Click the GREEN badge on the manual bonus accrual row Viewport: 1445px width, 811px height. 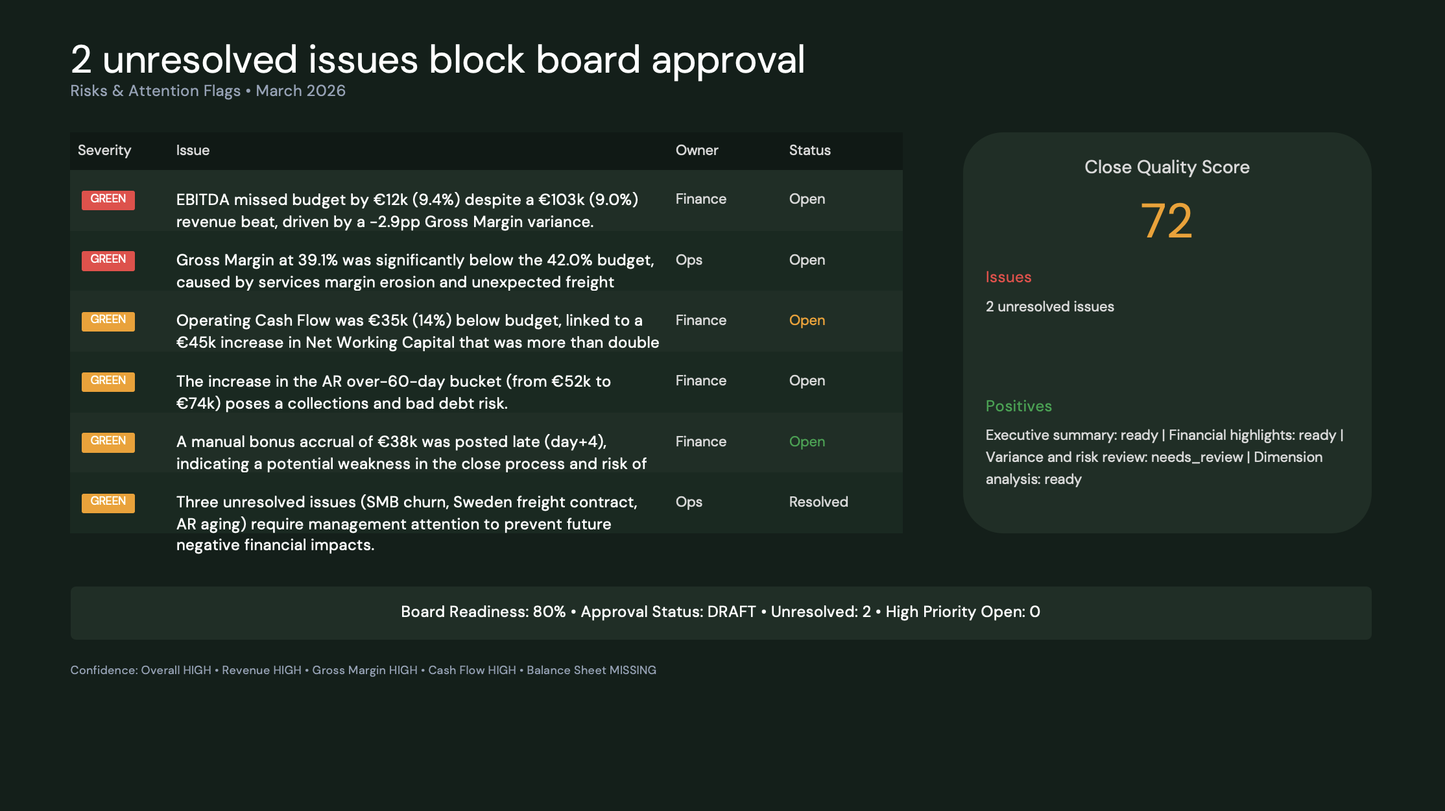(x=108, y=442)
